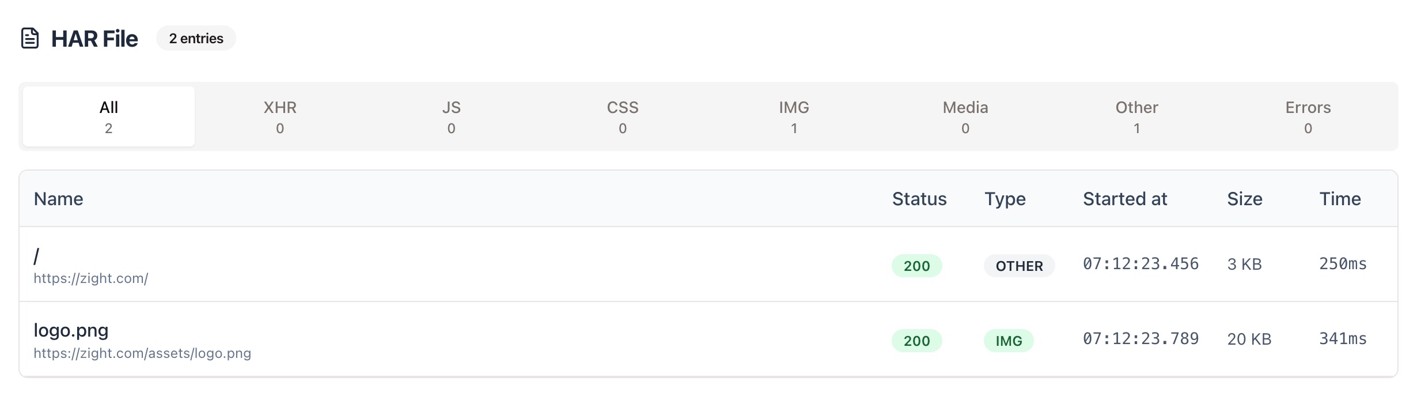
Task: Switch to the XHR filter tab
Action: point(280,116)
